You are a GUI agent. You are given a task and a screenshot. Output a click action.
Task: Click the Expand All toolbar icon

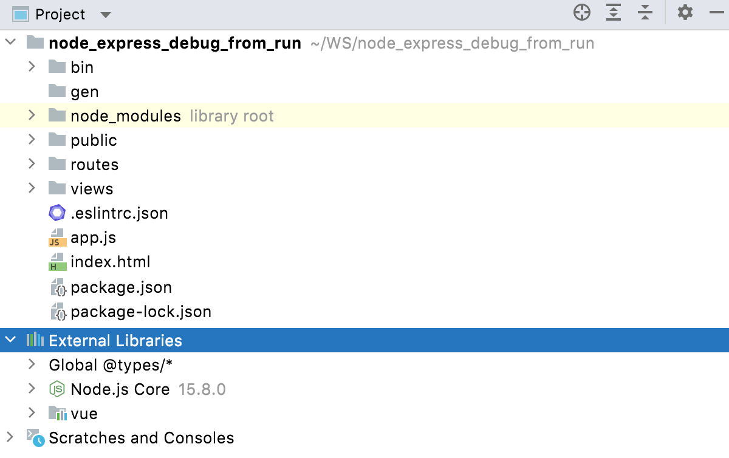[x=613, y=12]
